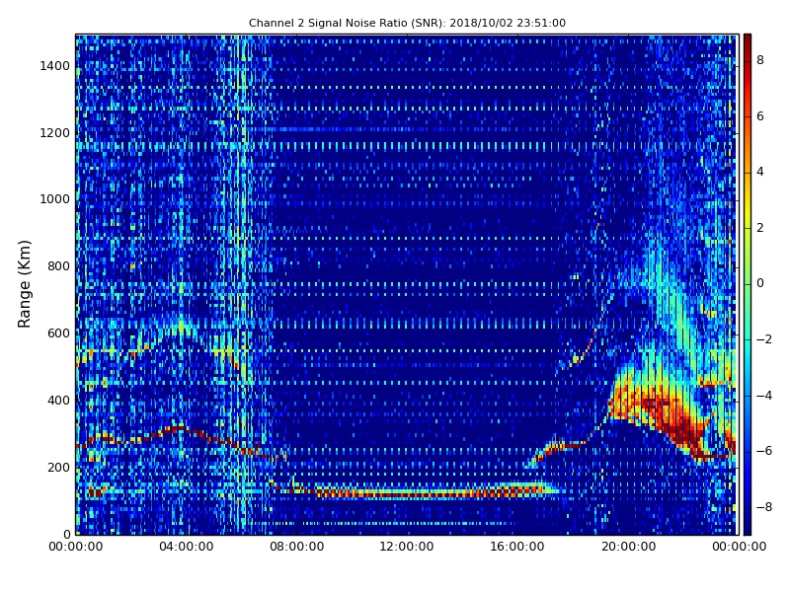Click the 04:00:00 time tick label
The image size is (790, 592).
tap(187, 547)
